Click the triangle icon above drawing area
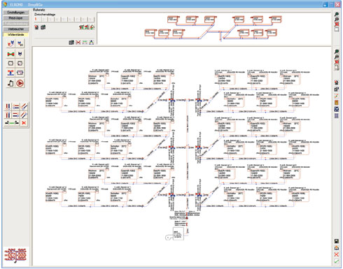This screenshot has height=269, width=343. (x=91, y=42)
